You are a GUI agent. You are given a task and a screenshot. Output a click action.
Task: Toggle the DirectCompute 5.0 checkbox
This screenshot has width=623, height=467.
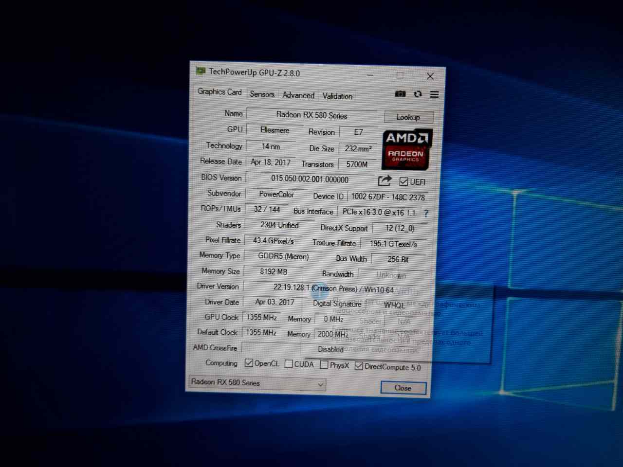(x=359, y=366)
